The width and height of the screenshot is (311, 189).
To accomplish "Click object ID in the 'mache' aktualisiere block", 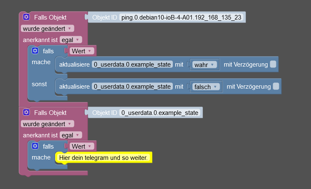I will pyautogui.click(x=132, y=65).
